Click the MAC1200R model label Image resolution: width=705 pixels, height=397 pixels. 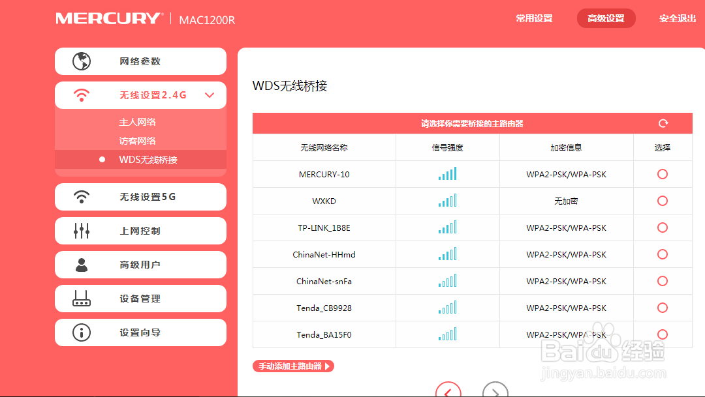(207, 20)
